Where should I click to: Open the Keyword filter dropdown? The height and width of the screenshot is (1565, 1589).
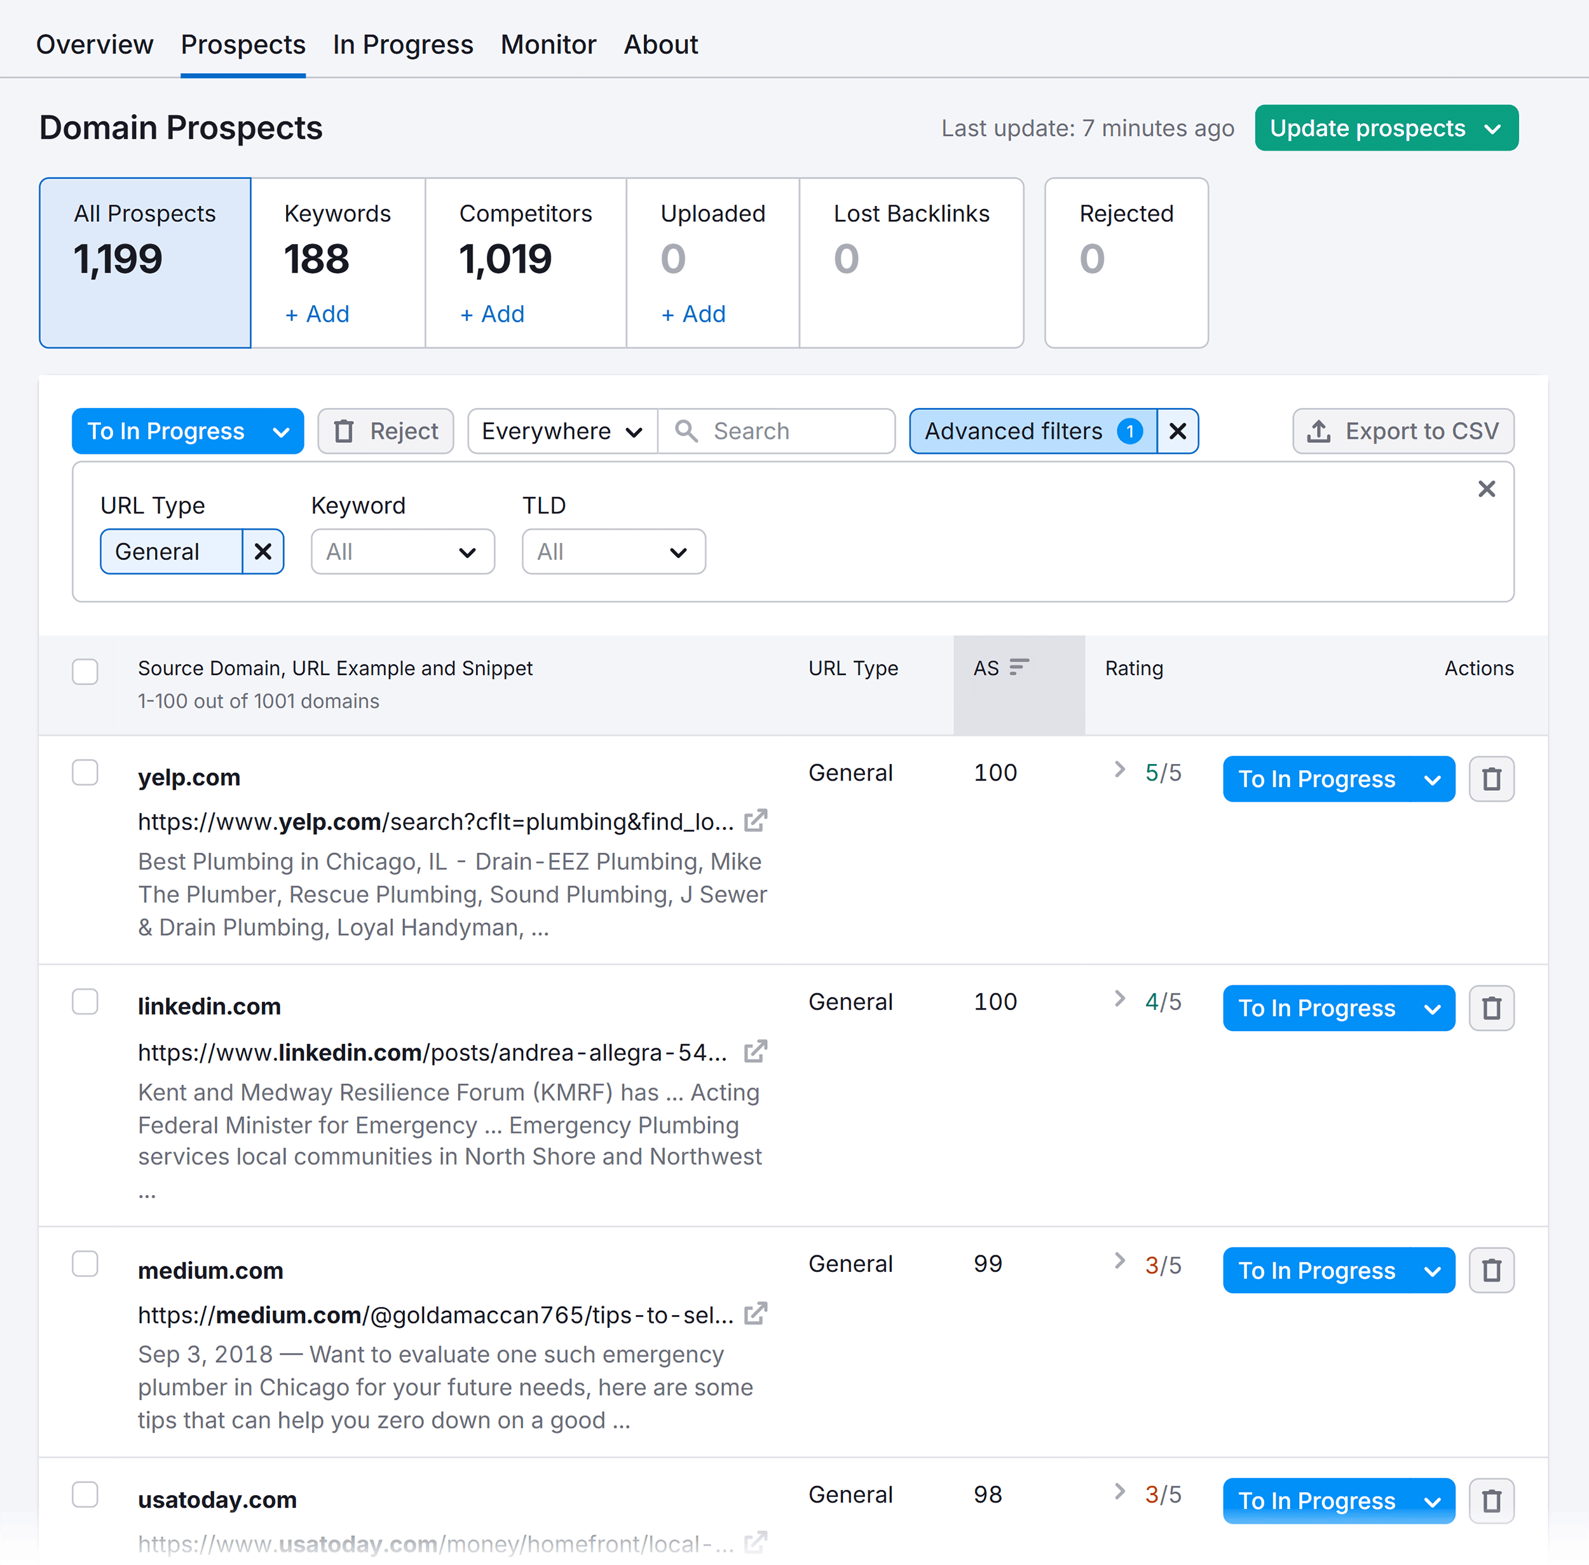pyautogui.click(x=402, y=552)
